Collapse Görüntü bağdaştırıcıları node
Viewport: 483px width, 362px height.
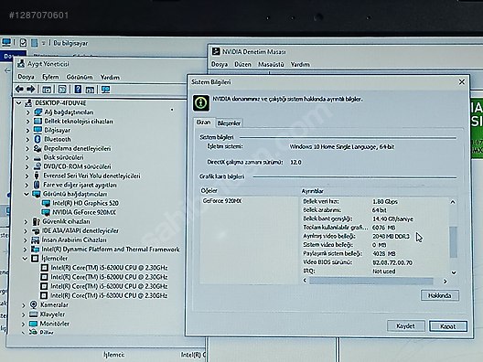click(x=27, y=194)
